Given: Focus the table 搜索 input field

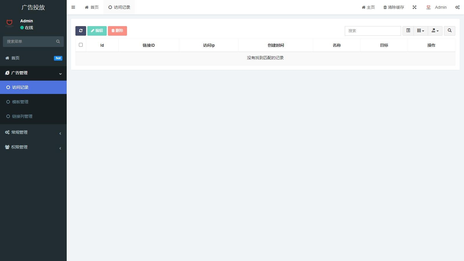Looking at the screenshot, I should (x=373, y=31).
